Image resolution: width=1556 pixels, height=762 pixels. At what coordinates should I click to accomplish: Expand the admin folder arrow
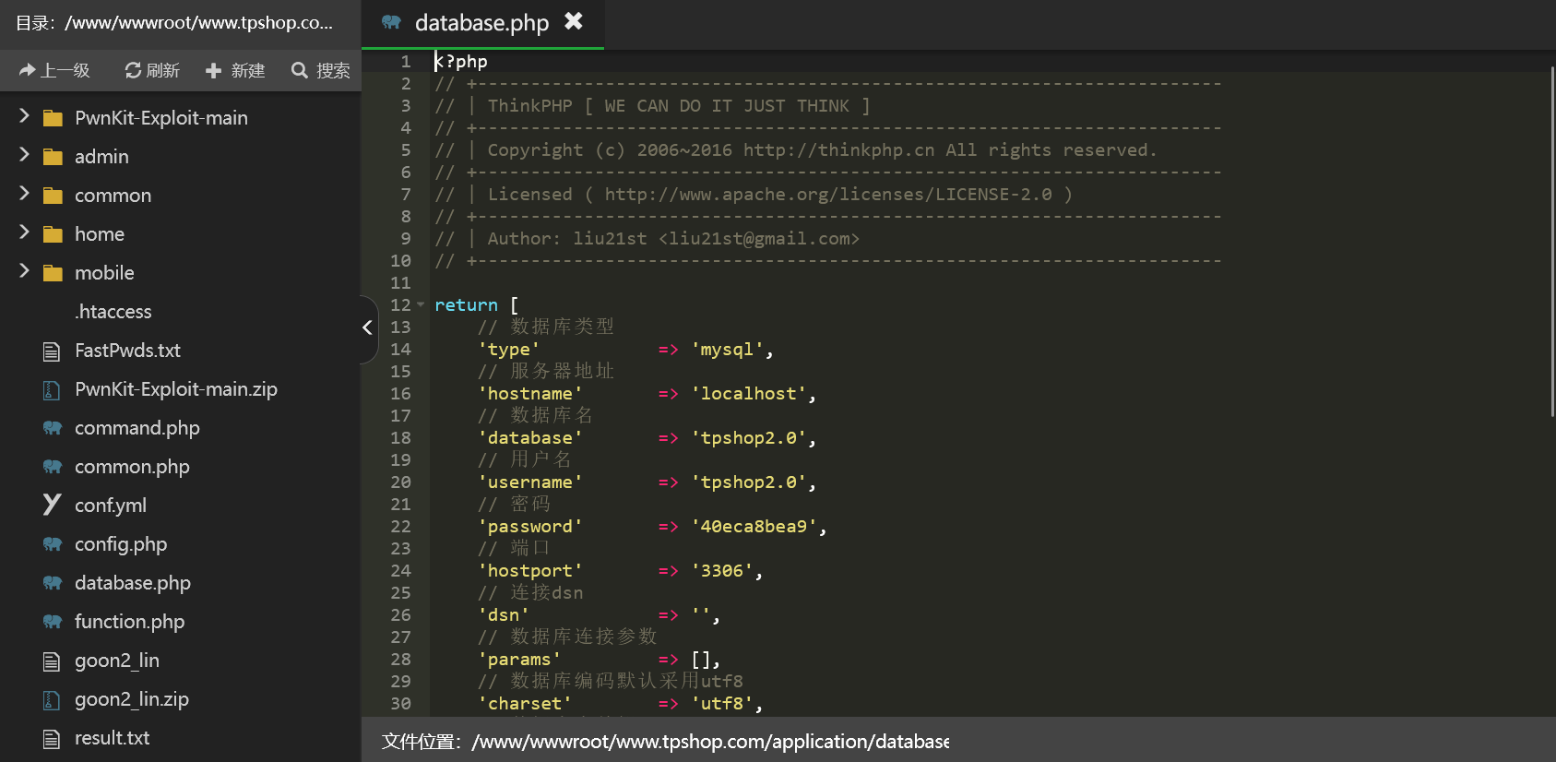(24, 155)
